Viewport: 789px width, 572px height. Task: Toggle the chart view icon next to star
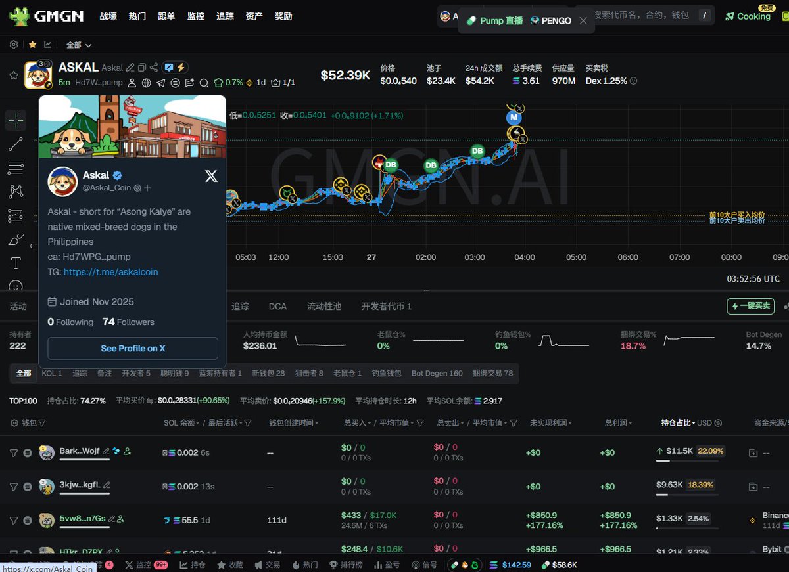pos(47,45)
